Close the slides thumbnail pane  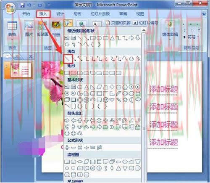tap(31, 57)
